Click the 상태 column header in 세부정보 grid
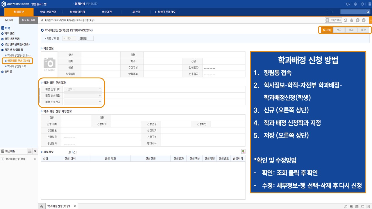 (x=46, y=158)
